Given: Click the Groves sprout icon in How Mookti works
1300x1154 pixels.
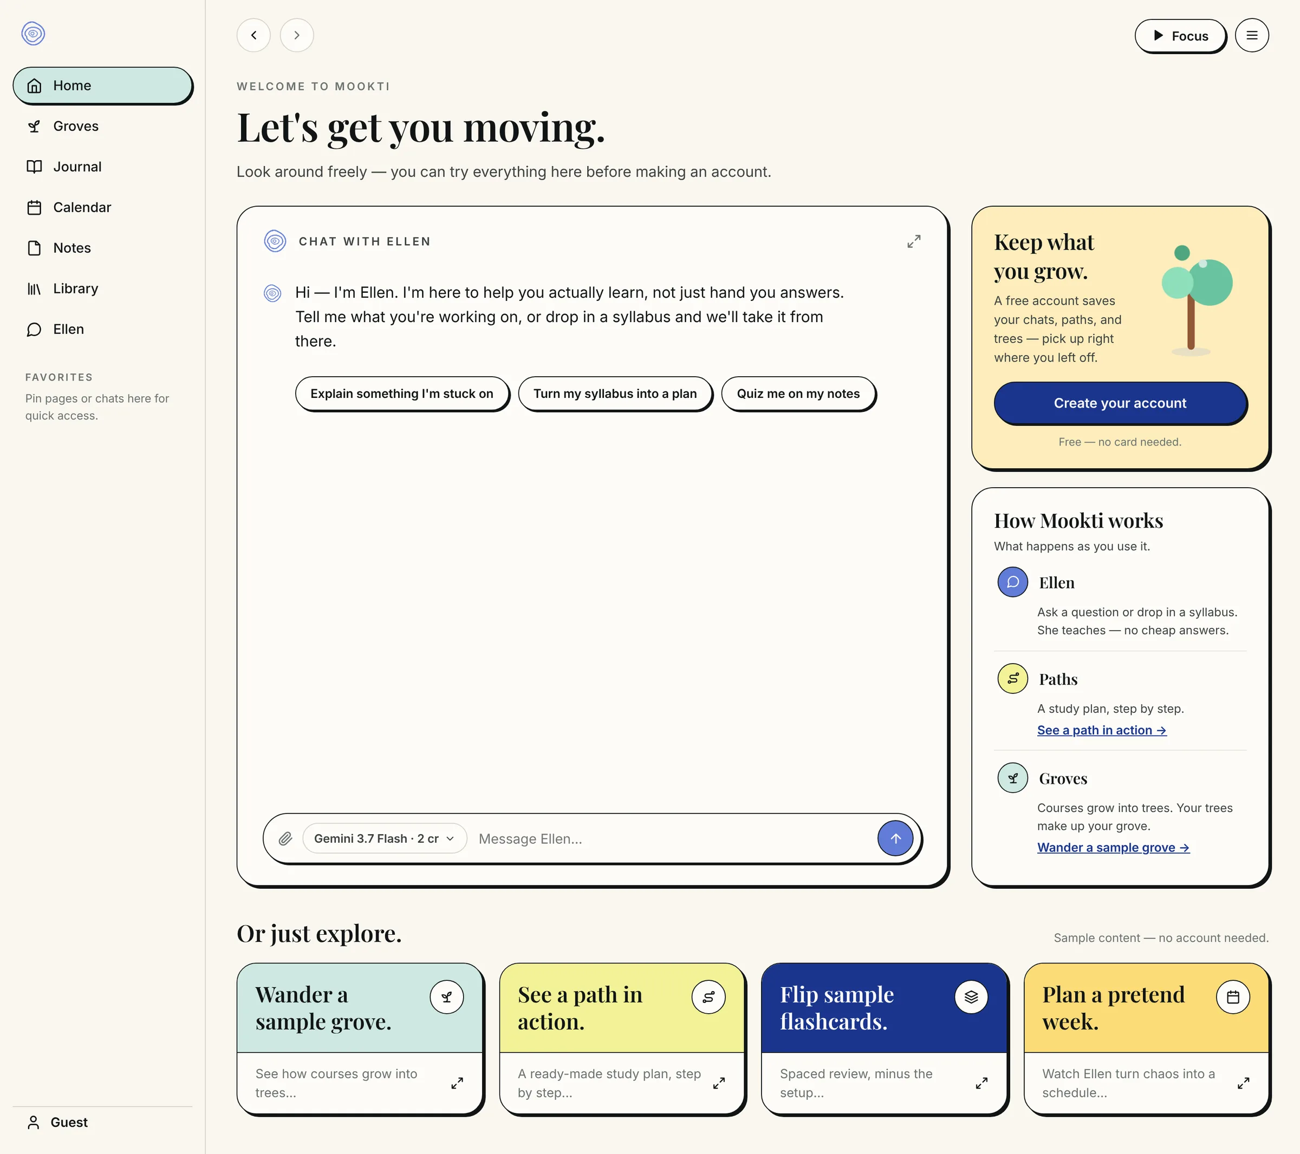Looking at the screenshot, I should point(1013,778).
